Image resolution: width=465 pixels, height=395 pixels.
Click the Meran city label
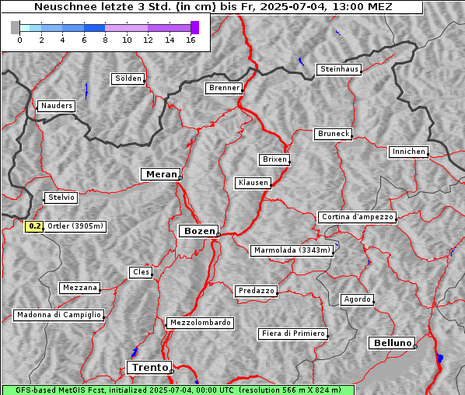[x=161, y=174]
